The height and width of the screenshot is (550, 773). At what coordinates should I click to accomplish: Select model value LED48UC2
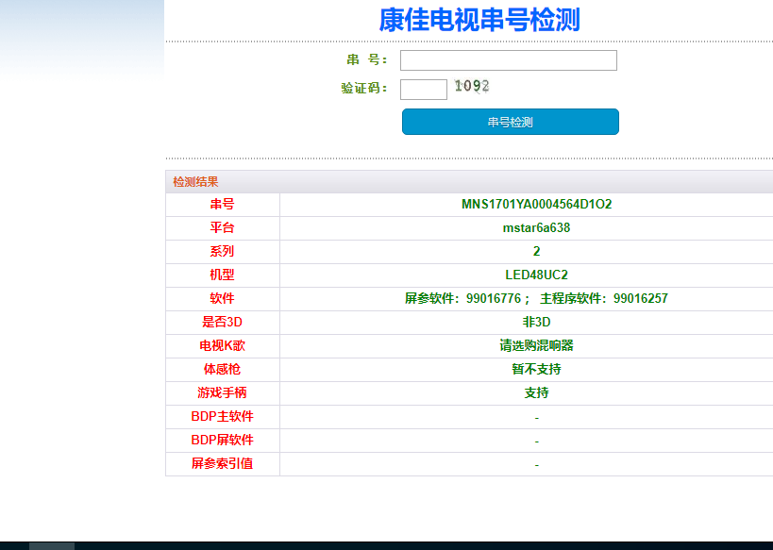click(x=536, y=275)
